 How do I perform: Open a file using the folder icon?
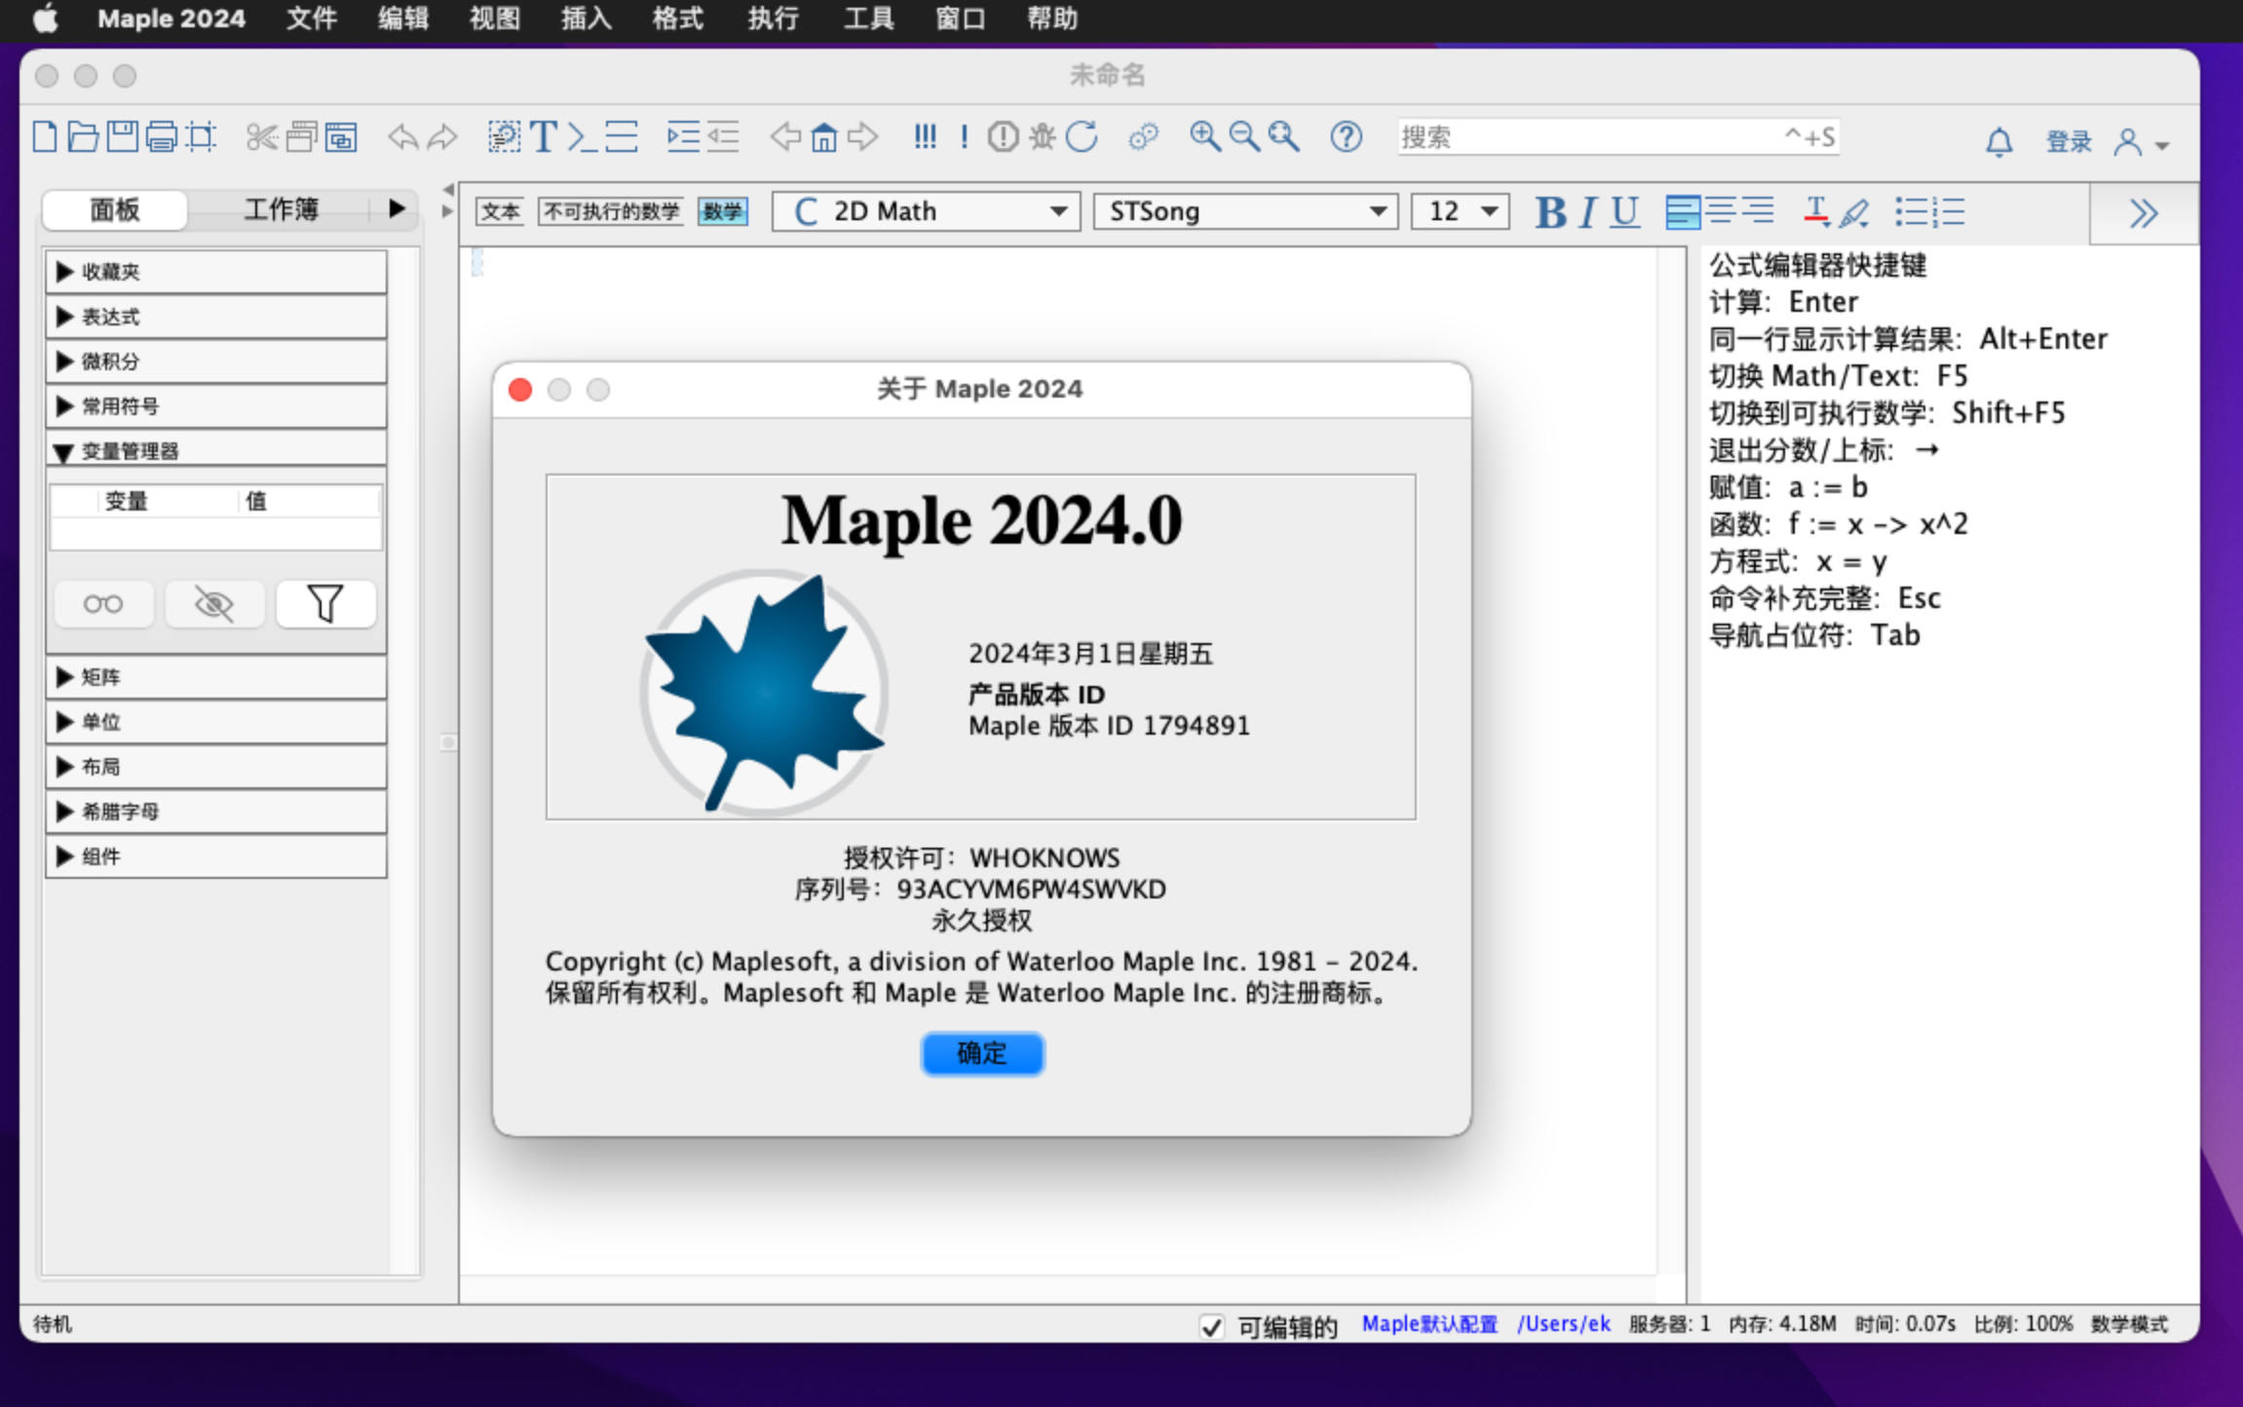click(x=83, y=136)
